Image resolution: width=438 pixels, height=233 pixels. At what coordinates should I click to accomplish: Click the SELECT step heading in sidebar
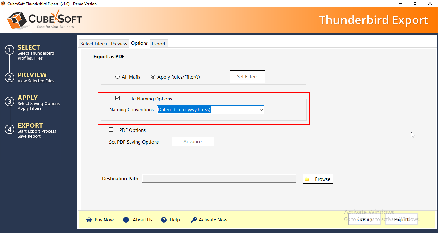tap(29, 47)
